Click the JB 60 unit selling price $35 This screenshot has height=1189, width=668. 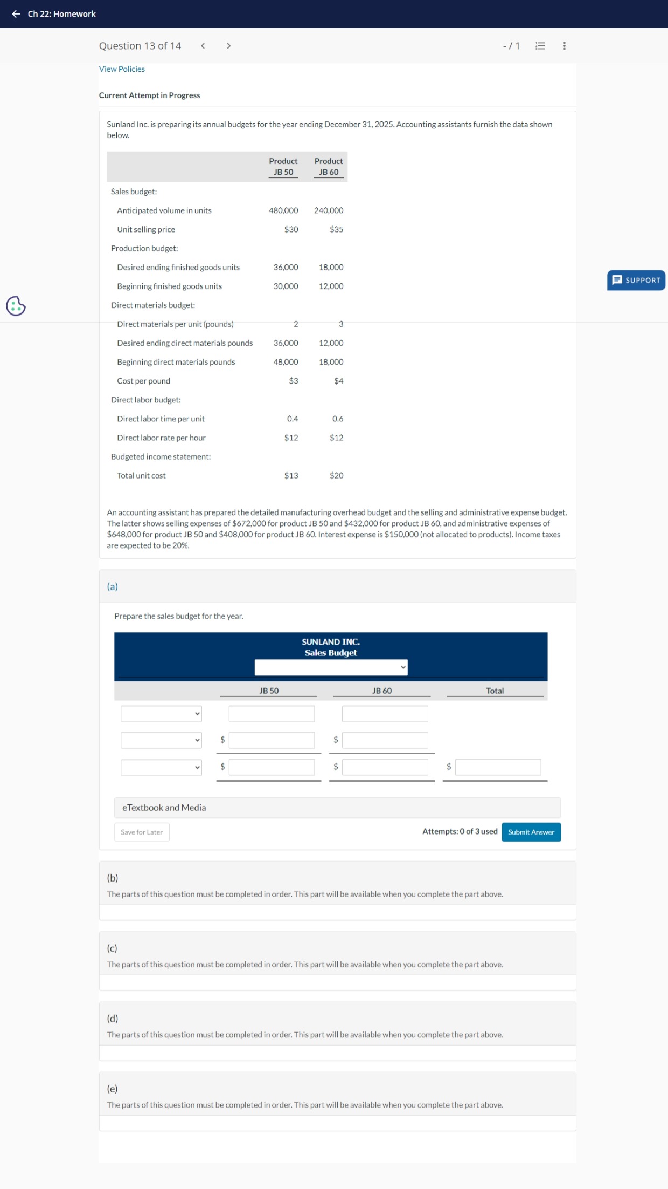[x=337, y=229]
